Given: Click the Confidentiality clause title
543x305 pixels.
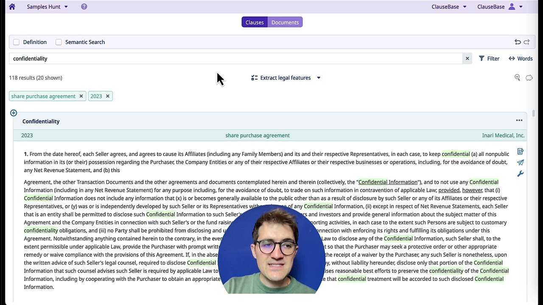Looking at the screenshot, I should click(x=41, y=122).
